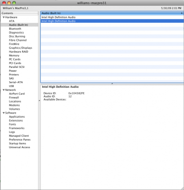Open Universal Access entry

(x=19, y=147)
